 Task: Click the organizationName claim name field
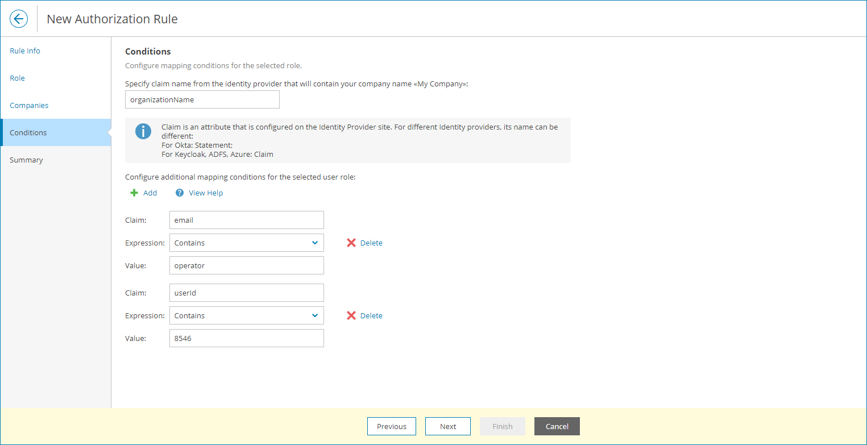[202, 99]
